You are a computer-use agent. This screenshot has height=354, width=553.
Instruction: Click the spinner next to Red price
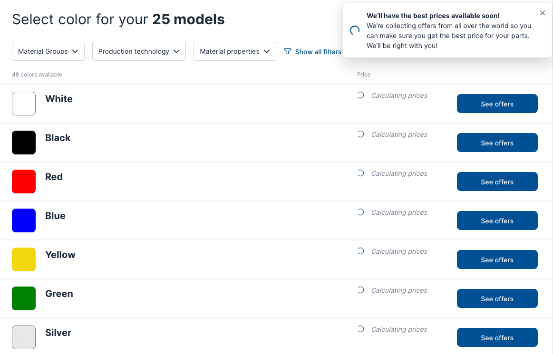coord(360,173)
